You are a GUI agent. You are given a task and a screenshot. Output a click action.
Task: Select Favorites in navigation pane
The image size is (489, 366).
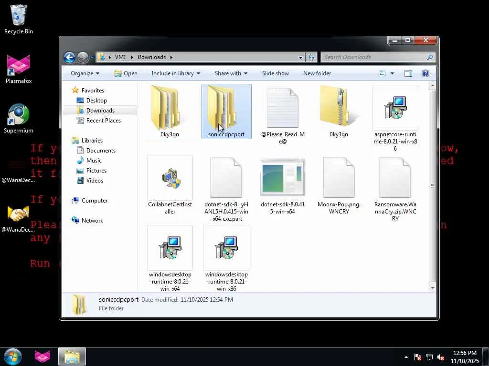[93, 90]
